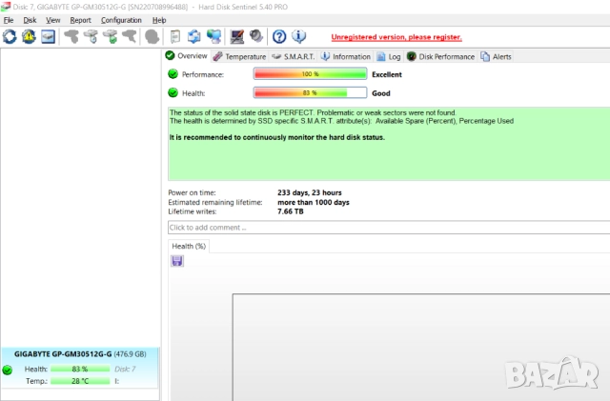Click the two-monitors network toolbar icon
This screenshot has width=610, height=401.
pyautogui.click(x=213, y=36)
